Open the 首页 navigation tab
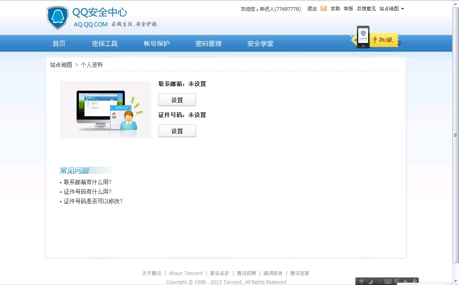This screenshot has width=459, height=285. [x=59, y=43]
